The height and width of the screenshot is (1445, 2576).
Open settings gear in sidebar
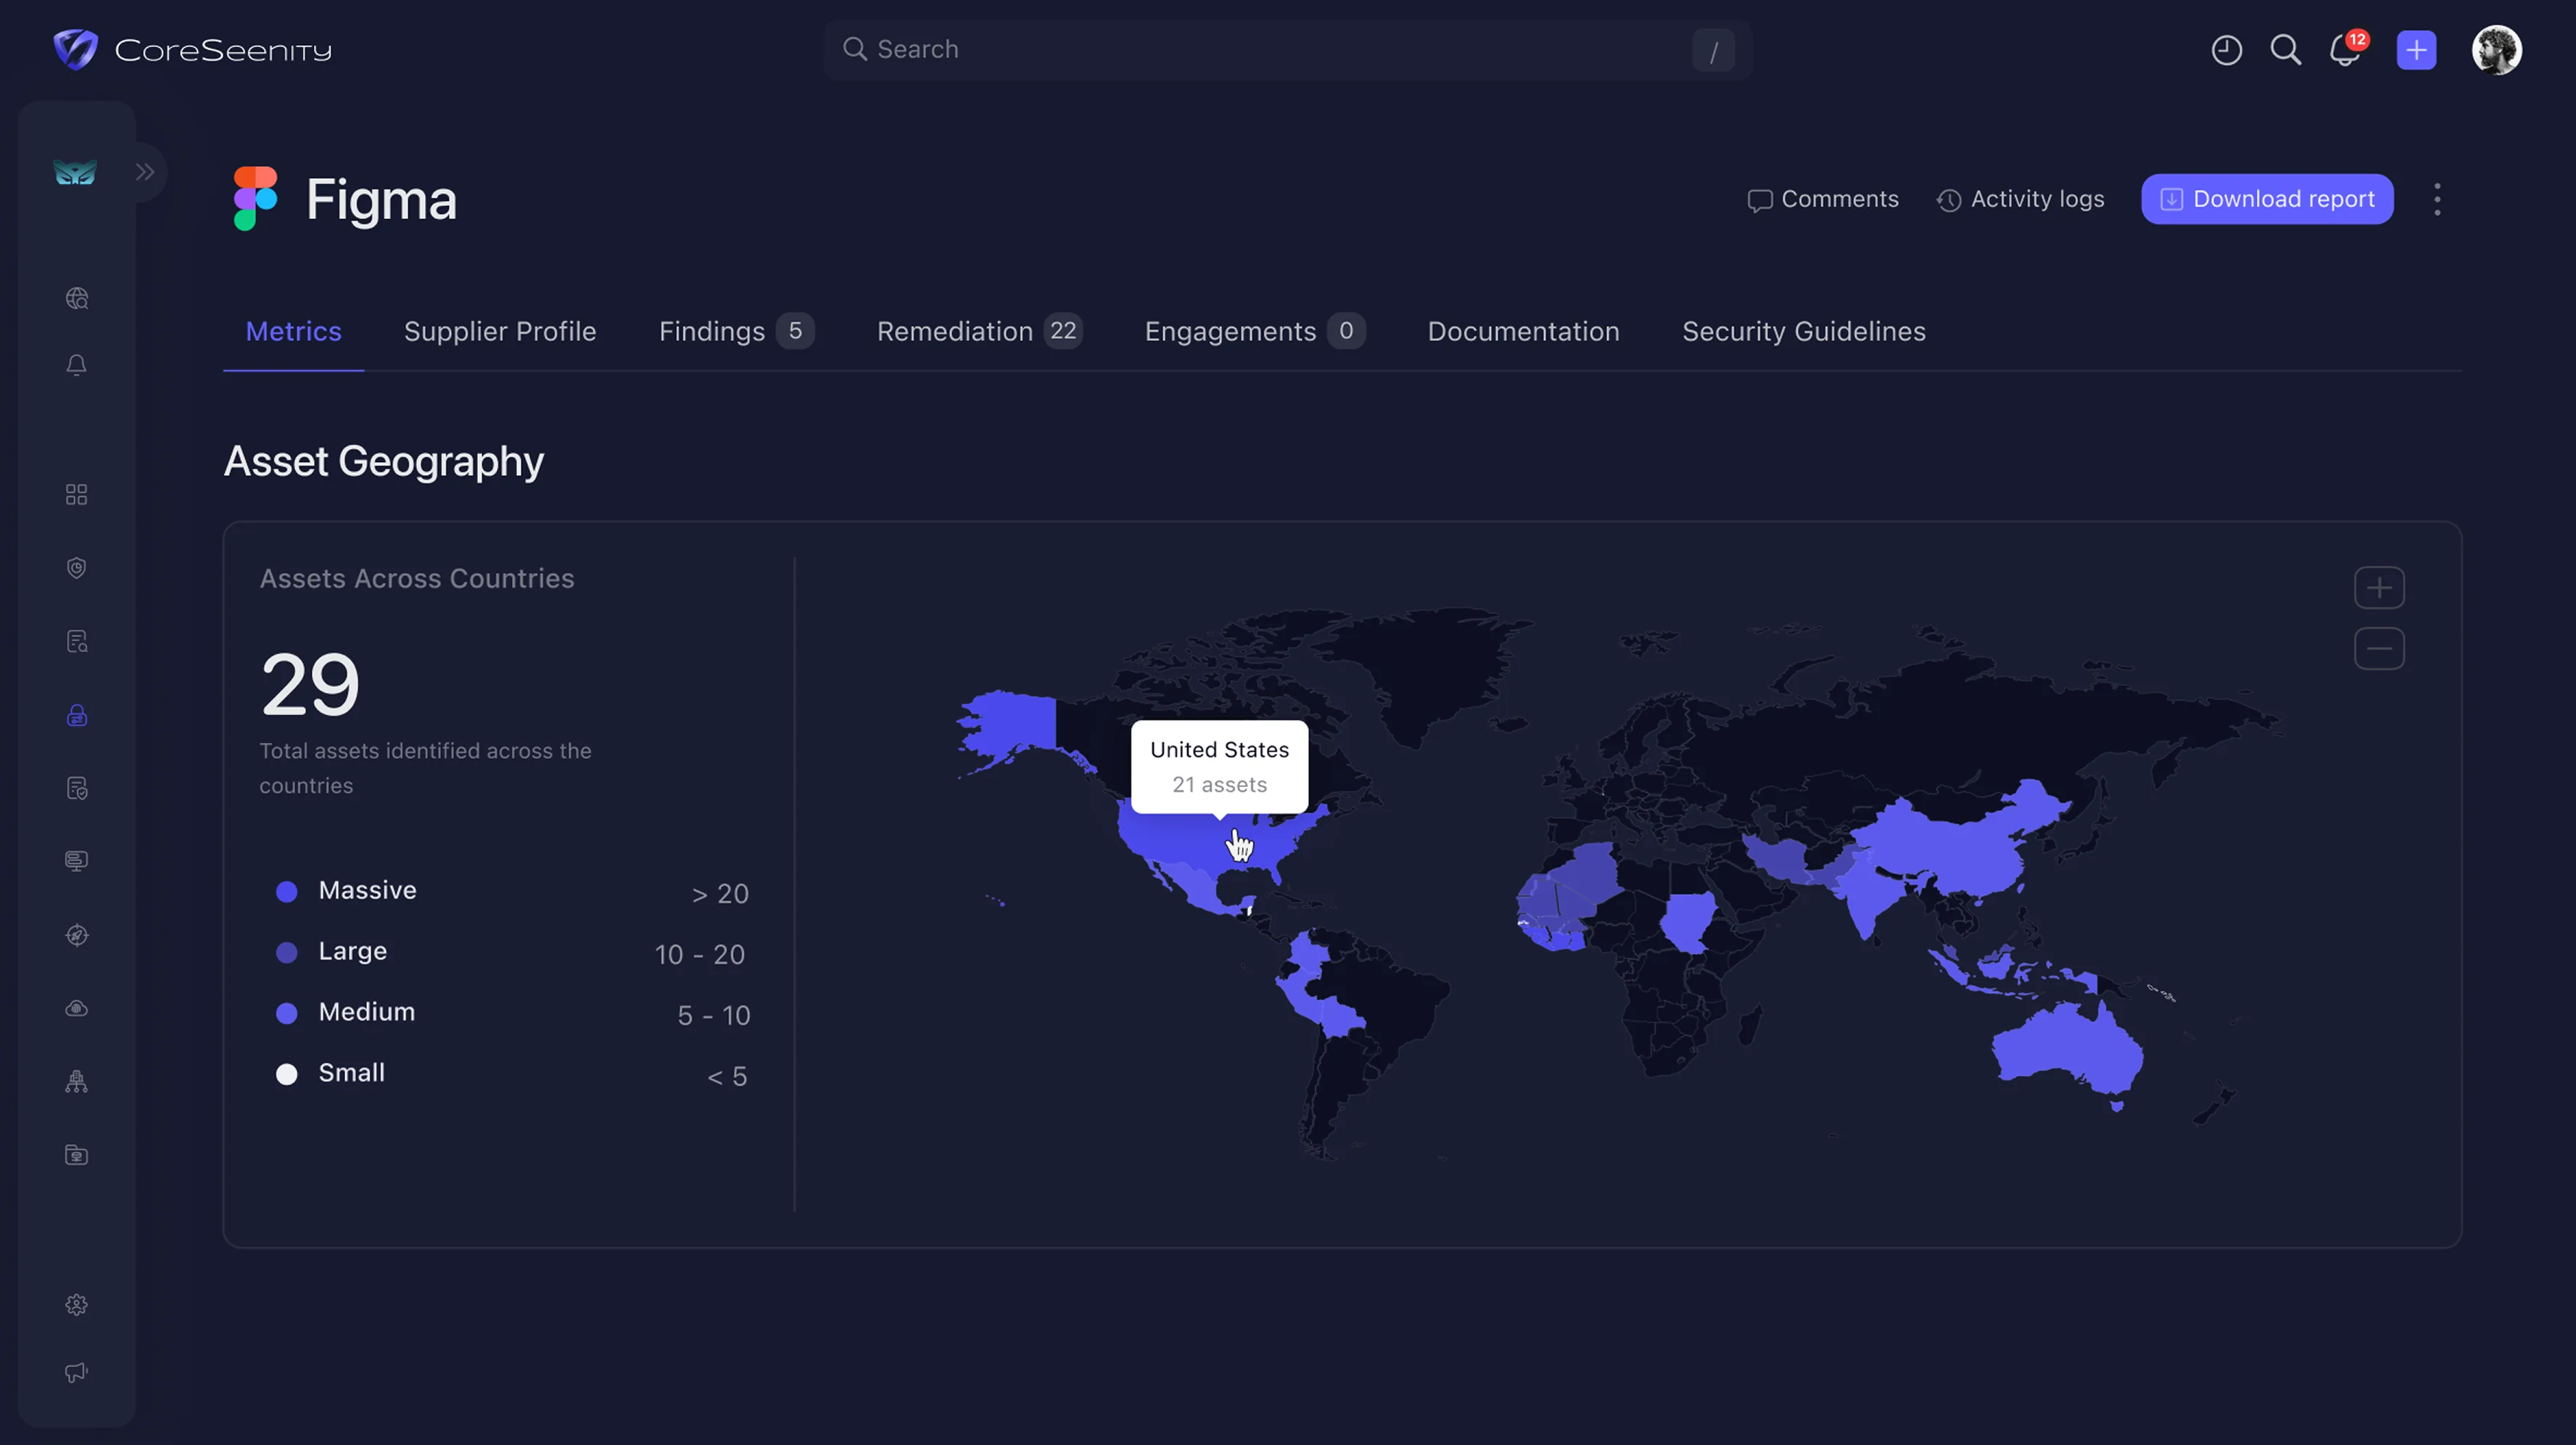(x=77, y=1305)
